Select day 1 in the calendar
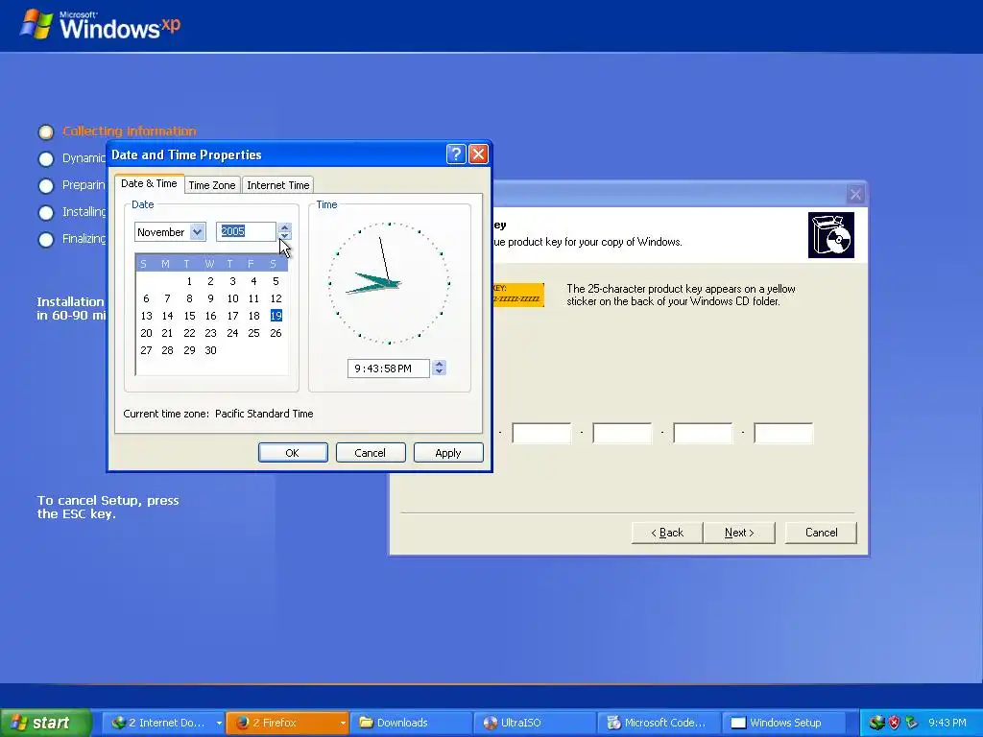Viewport: 983px width, 737px height. coord(189,281)
